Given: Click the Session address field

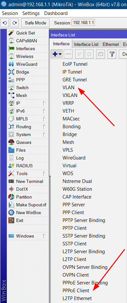Looking at the screenshot, I should [83, 22].
